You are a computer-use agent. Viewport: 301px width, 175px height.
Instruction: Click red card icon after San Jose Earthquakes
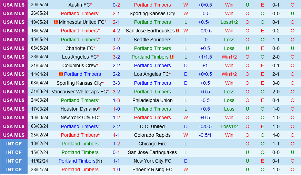point(178,31)
